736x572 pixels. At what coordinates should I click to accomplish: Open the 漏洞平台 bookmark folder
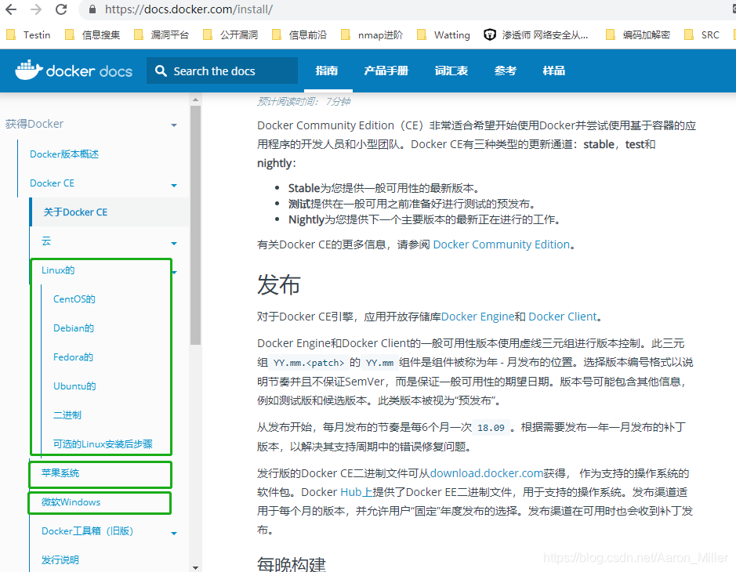(161, 34)
